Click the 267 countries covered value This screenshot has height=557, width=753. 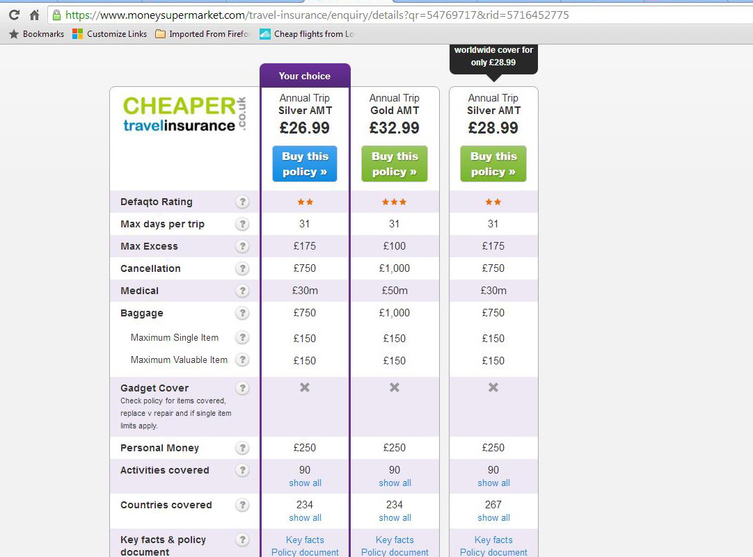click(493, 505)
